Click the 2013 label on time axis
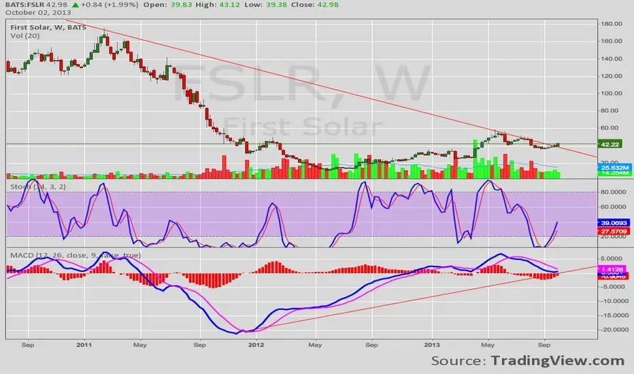Image resolution: width=634 pixels, height=374 pixels. pyautogui.click(x=432, y=345)
